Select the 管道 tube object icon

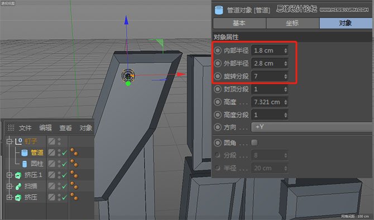[25, 152]
